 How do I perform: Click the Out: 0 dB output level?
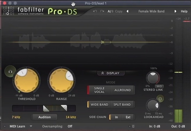click(x=178, y=126)
